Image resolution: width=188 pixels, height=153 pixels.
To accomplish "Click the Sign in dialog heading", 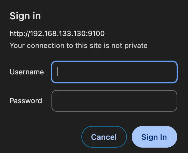I will pyautogui.click(x=25, y=16).
